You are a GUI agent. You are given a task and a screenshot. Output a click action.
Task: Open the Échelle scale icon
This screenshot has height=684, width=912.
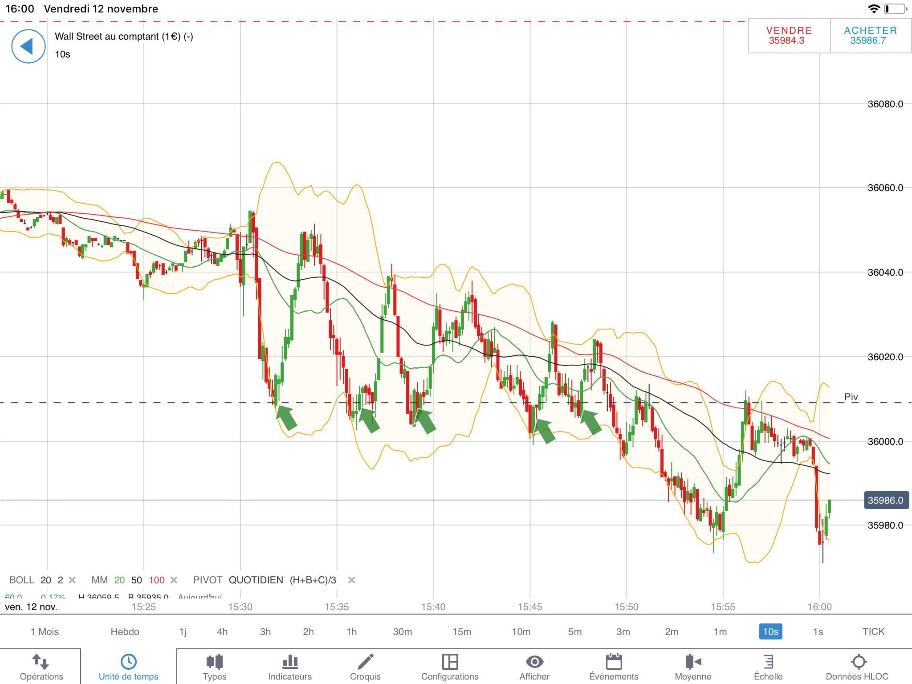click(x=768, y=662)
